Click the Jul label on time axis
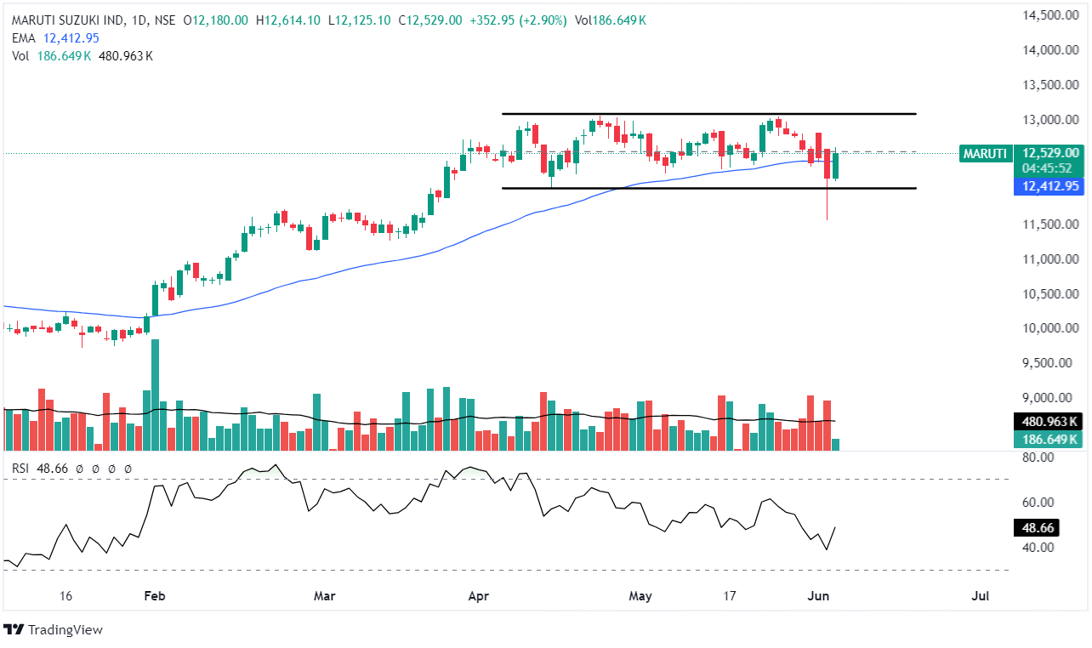This screenshot has width=1092, height=648. click(x=979, y=596)
